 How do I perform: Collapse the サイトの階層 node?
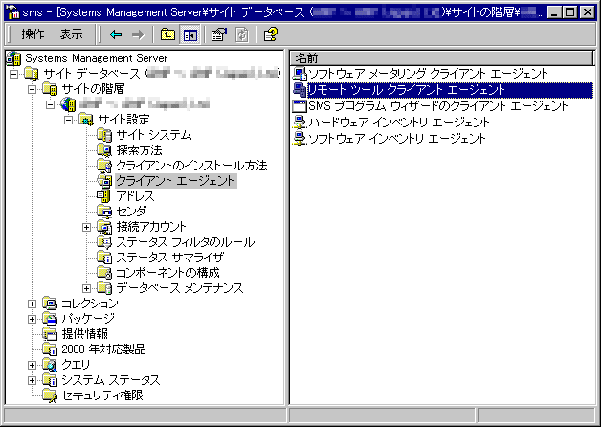click(33, 89)
